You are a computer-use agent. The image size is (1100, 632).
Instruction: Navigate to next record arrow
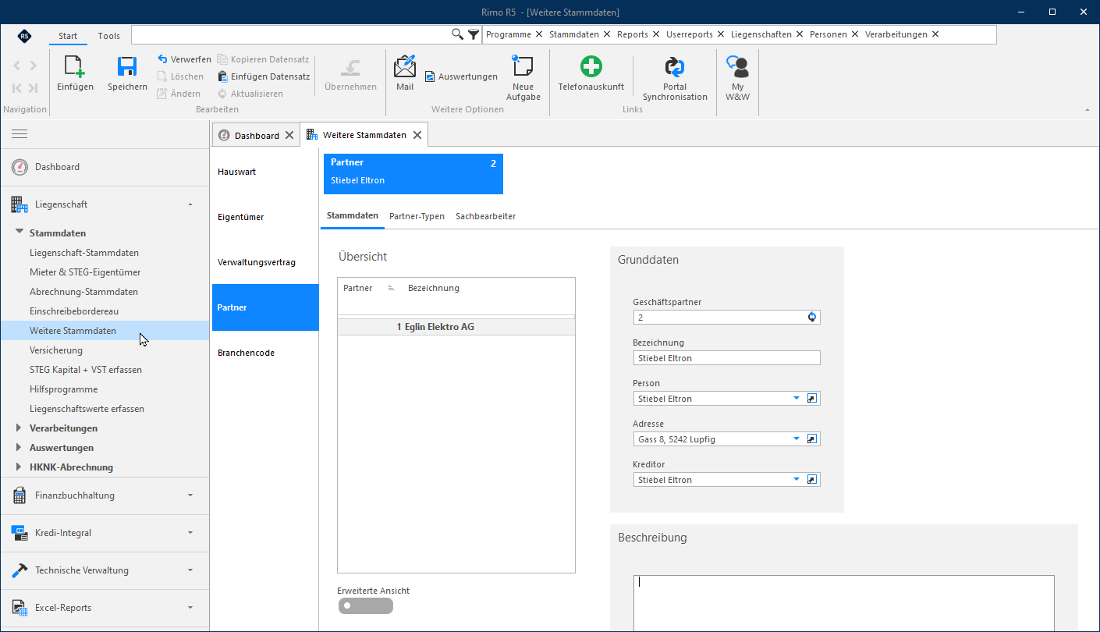(33, 66)
